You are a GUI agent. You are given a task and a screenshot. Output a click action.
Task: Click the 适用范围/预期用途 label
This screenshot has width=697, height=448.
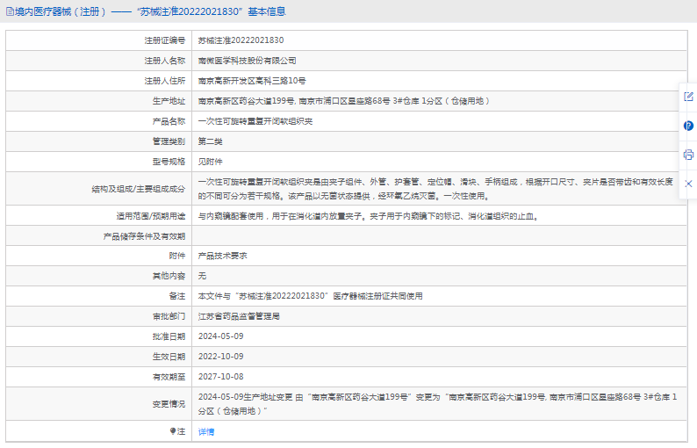coord(151,216)
